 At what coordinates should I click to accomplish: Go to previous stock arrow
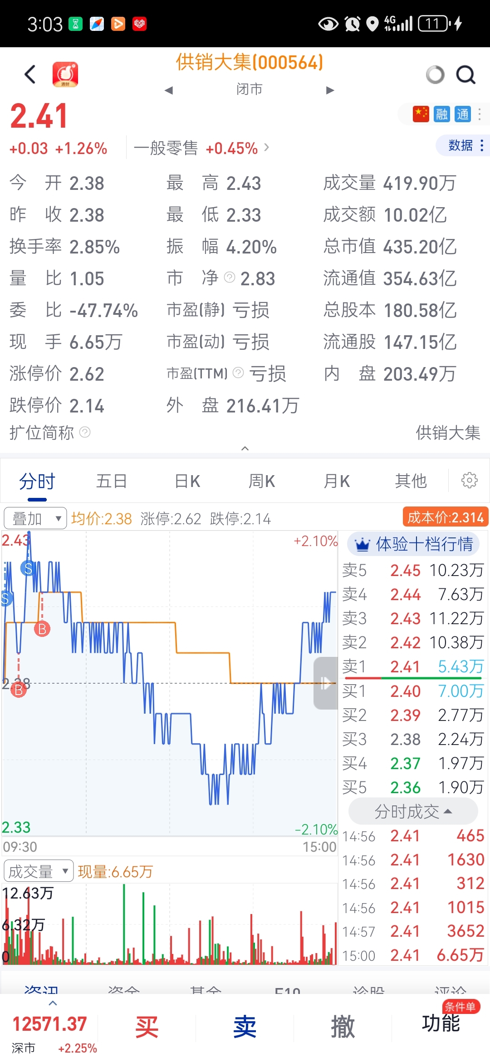169,90
